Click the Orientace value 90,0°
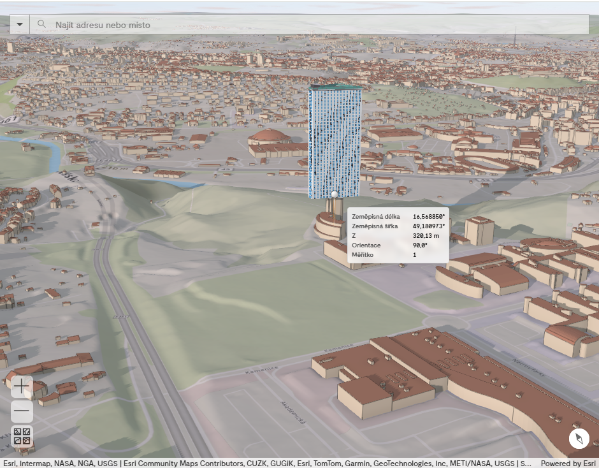599x468 pixels. (x=420, y=245)
